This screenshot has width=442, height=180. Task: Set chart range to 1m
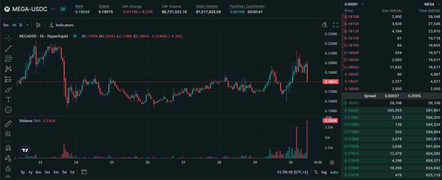coord(56,172)
